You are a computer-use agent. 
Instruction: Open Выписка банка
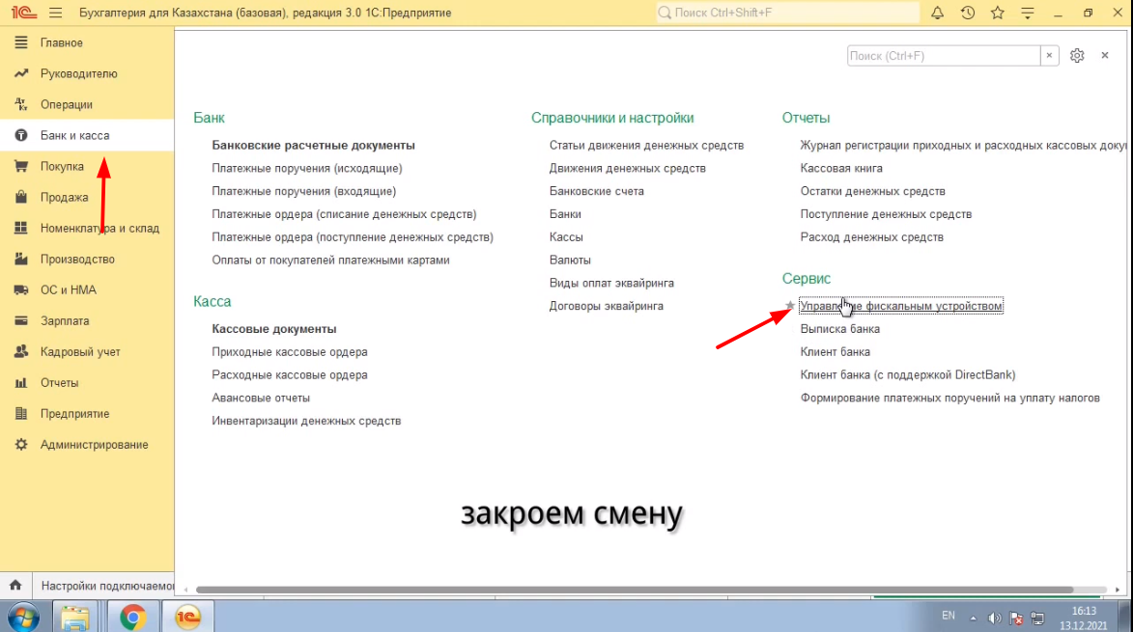[x=839, y=329]
